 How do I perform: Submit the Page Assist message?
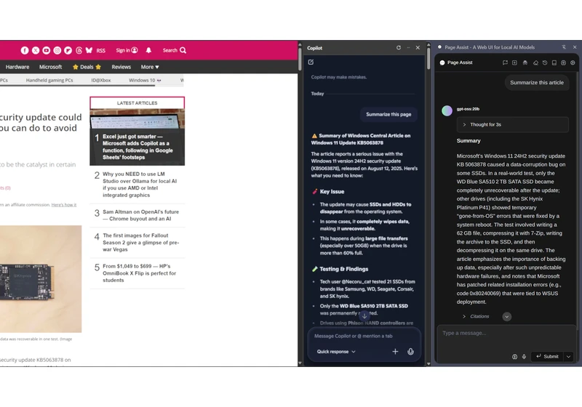tap(548, 356)
